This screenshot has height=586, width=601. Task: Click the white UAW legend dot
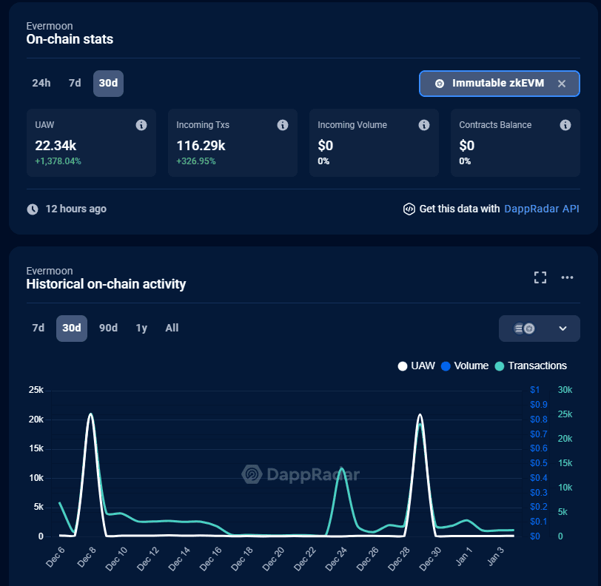click(x=403, y=366)
